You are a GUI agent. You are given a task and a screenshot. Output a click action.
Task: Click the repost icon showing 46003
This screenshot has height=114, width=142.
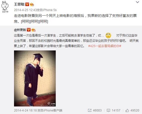[90, 110]
